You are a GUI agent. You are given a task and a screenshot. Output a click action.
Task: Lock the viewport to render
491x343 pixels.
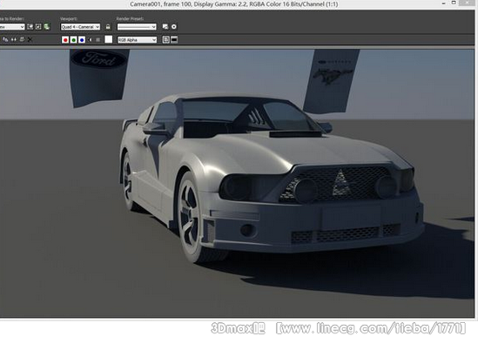coord(108,27)
